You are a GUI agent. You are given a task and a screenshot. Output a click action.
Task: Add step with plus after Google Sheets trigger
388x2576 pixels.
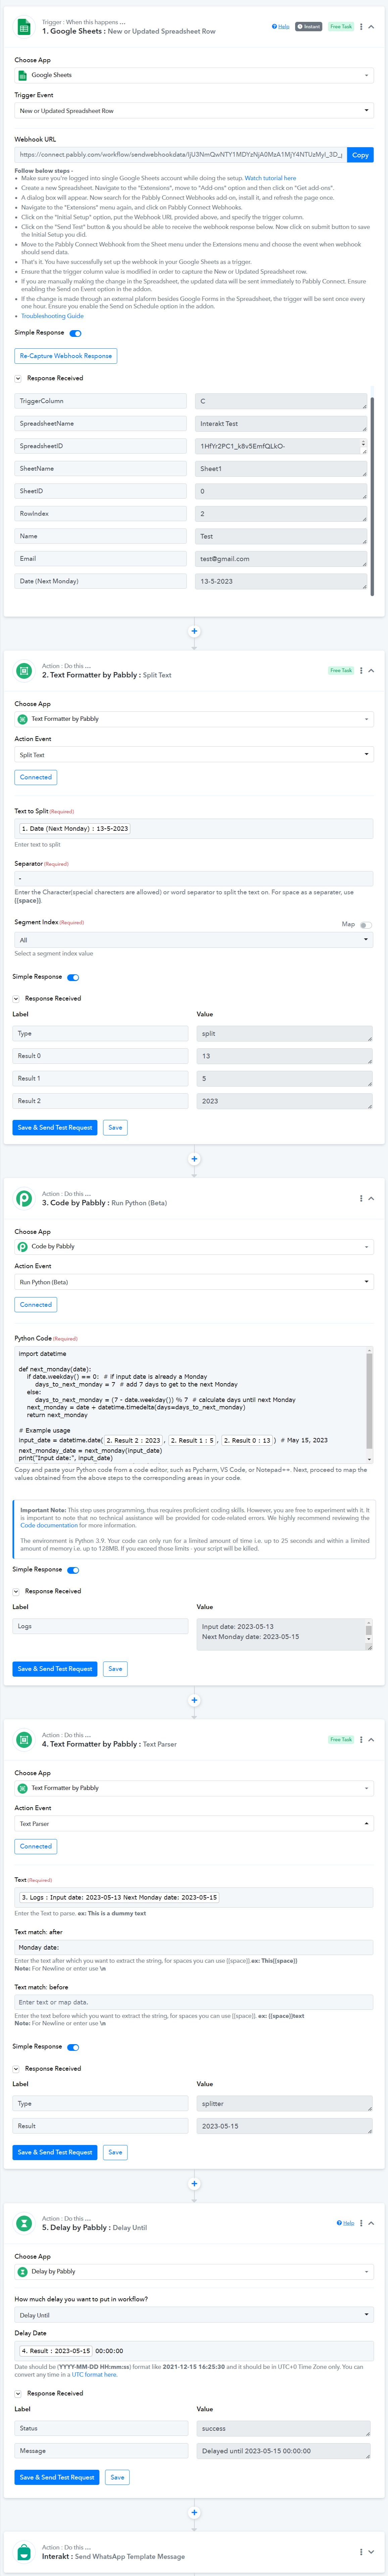[194, 631]
